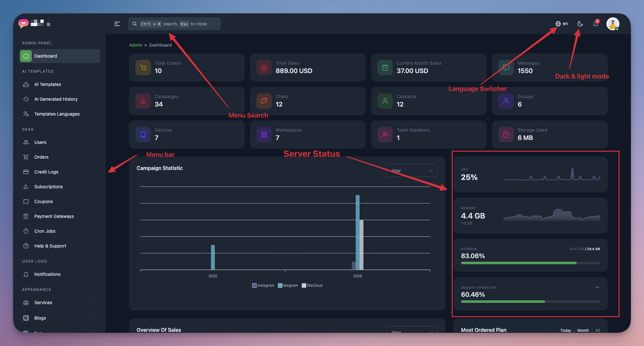644x346 pixels.
Task: Click the app logo in top-left
Action: pos(23,23)
